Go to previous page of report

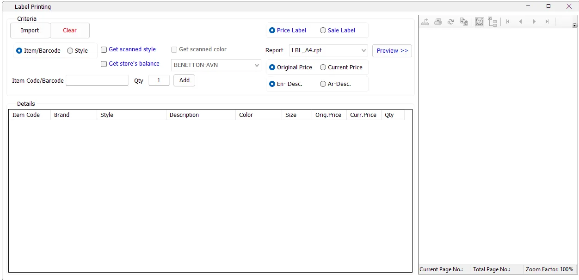tap(521, 22)
